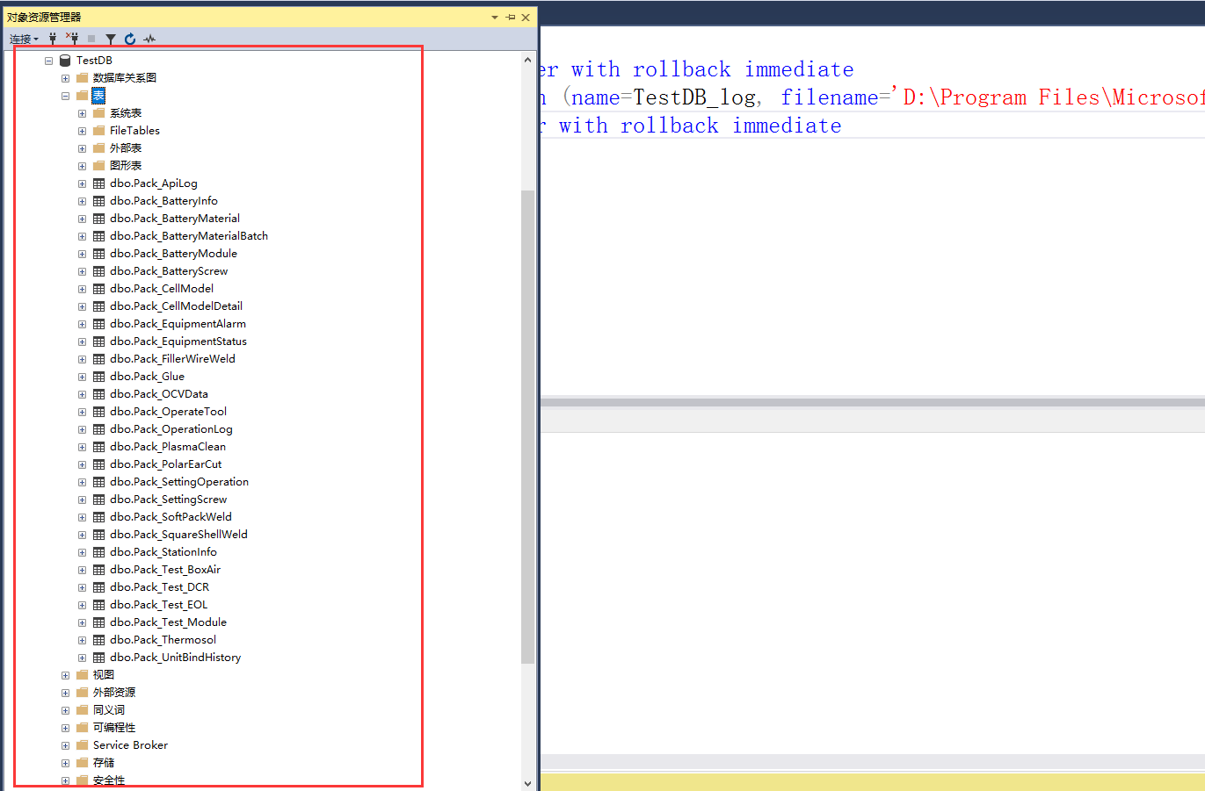Select the Service Broker folder

[x=130, y=745]
